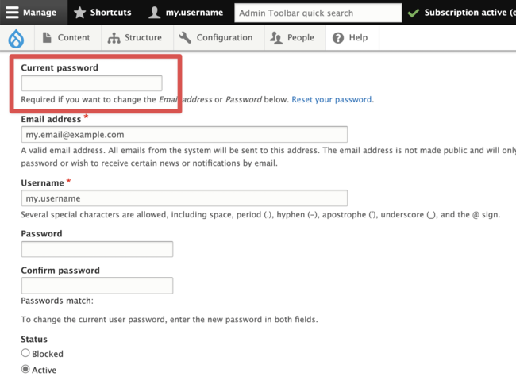Open the Manage toolbar tab
This screenshot has width=516, height=384.
(x=33, y=13)
